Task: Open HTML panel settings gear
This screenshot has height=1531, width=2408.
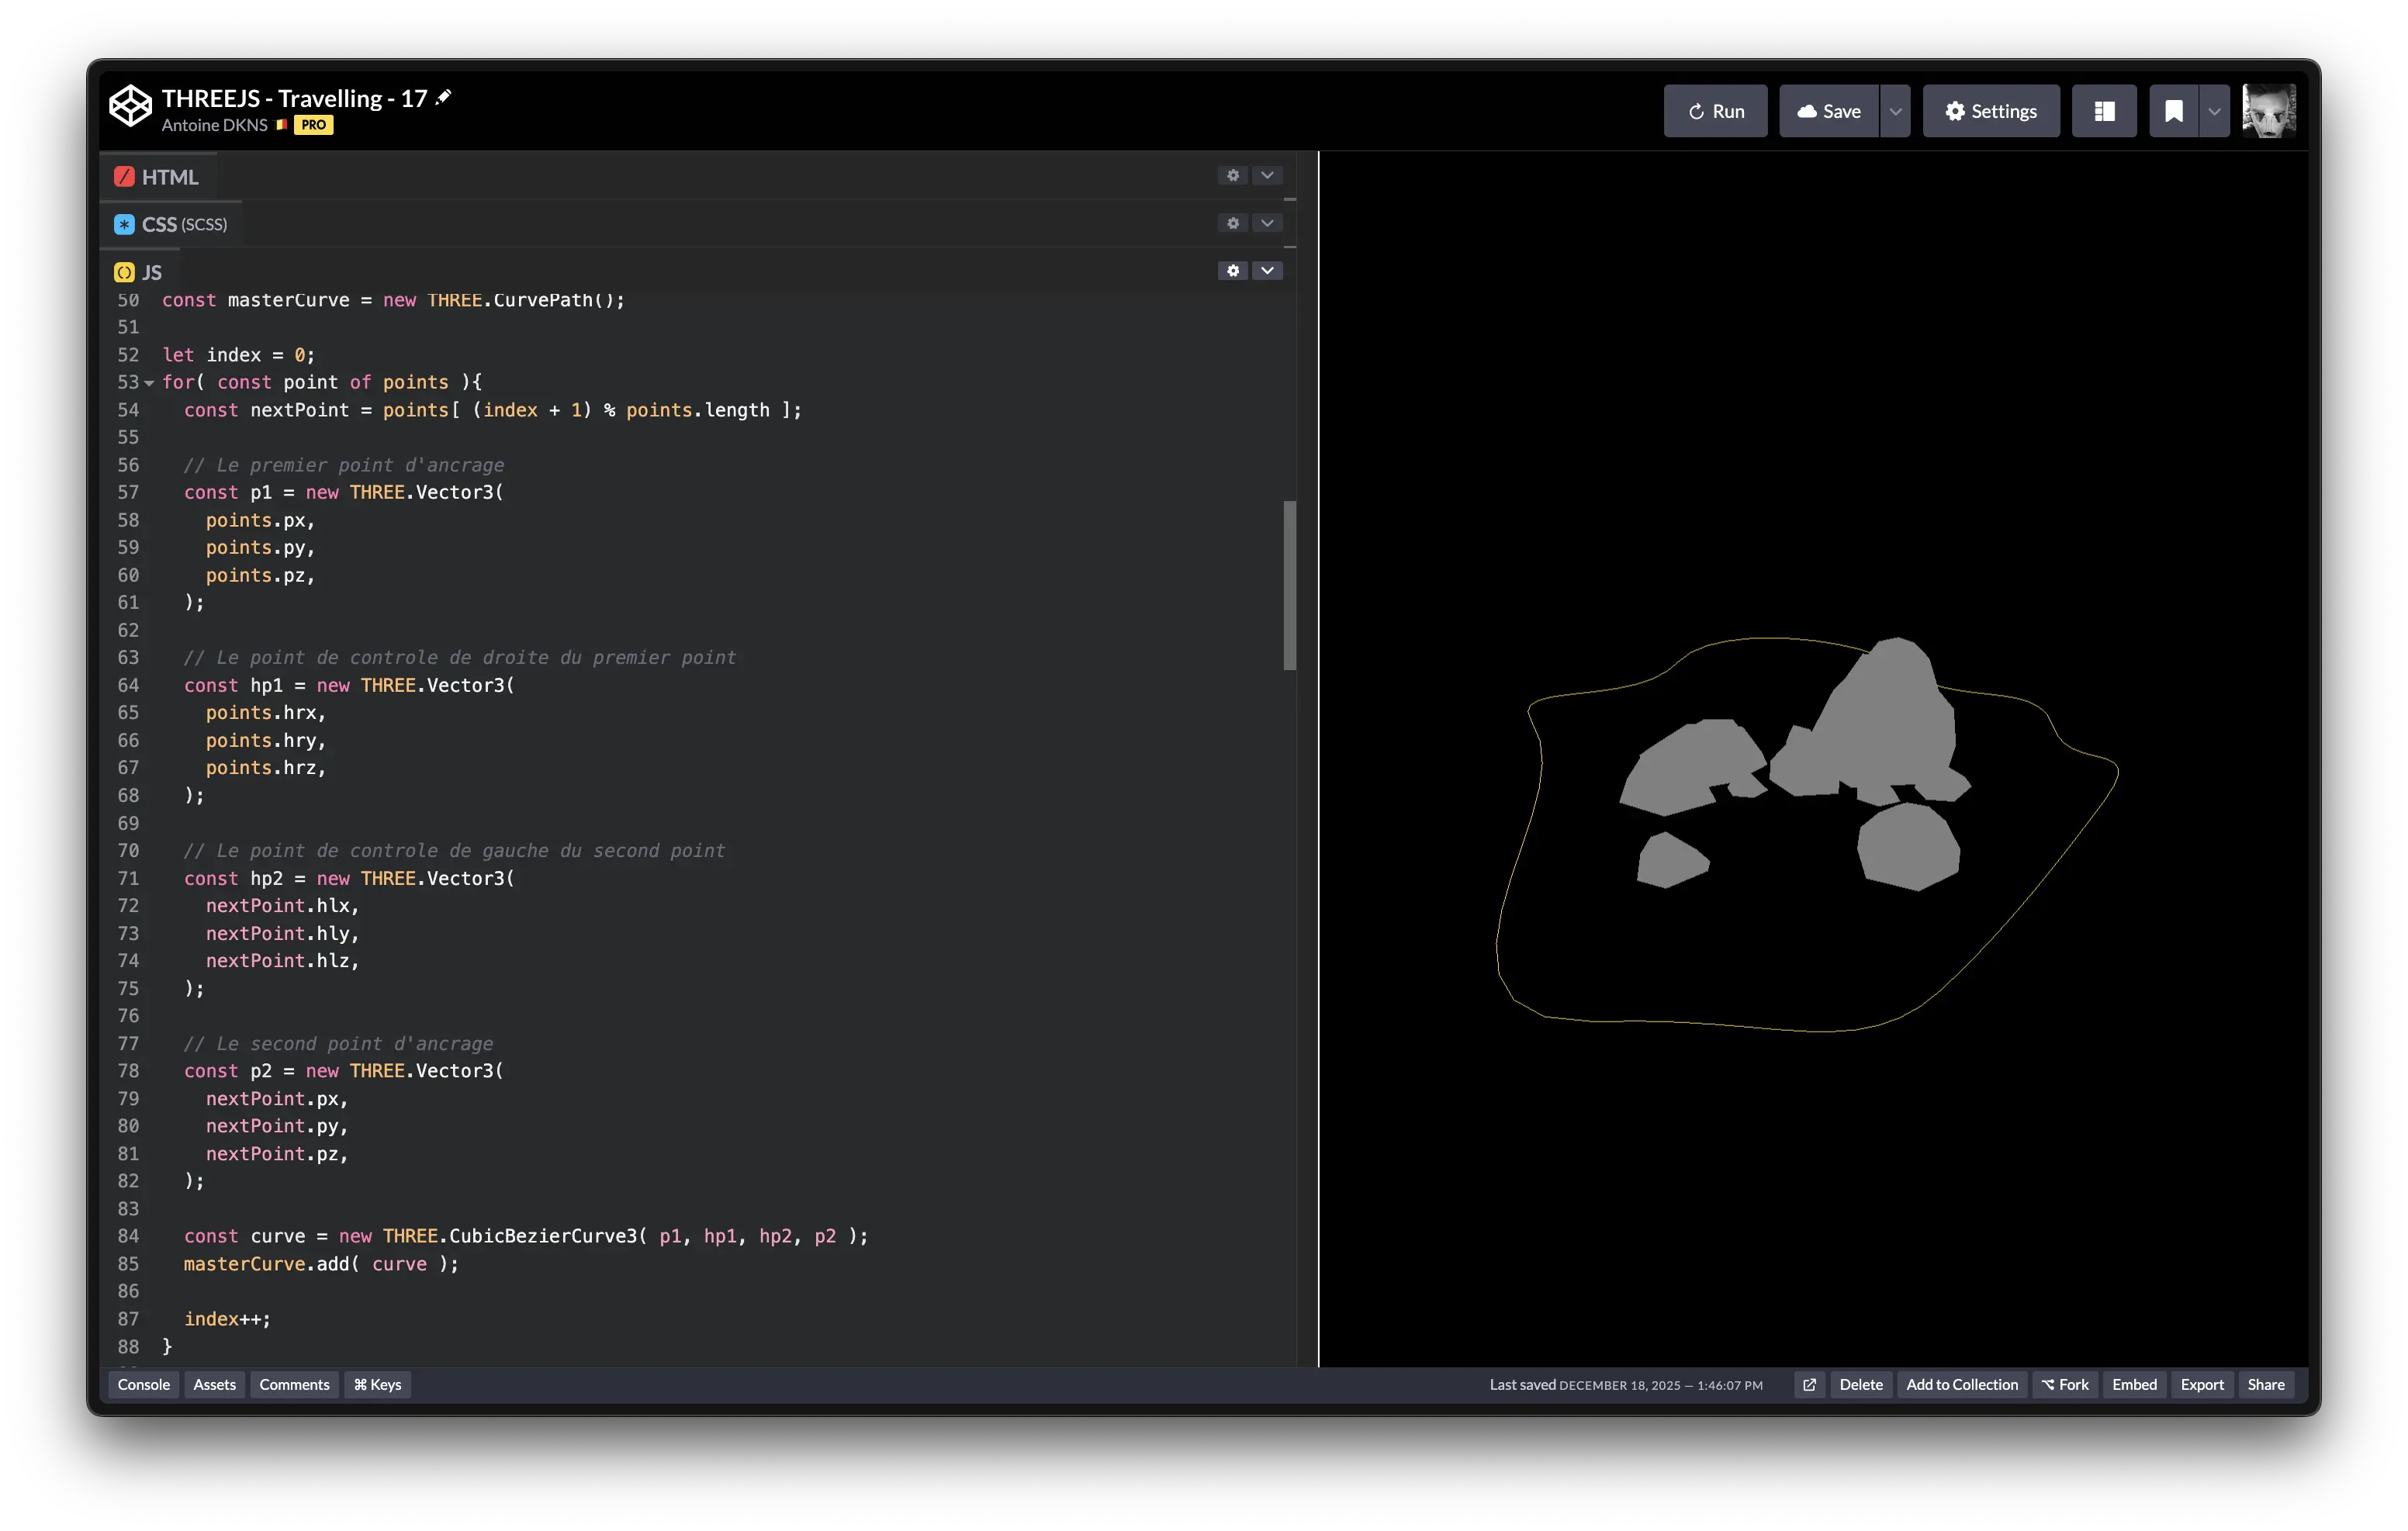Action: [1233, 175]
